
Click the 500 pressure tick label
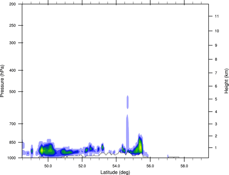pos(12,92)
